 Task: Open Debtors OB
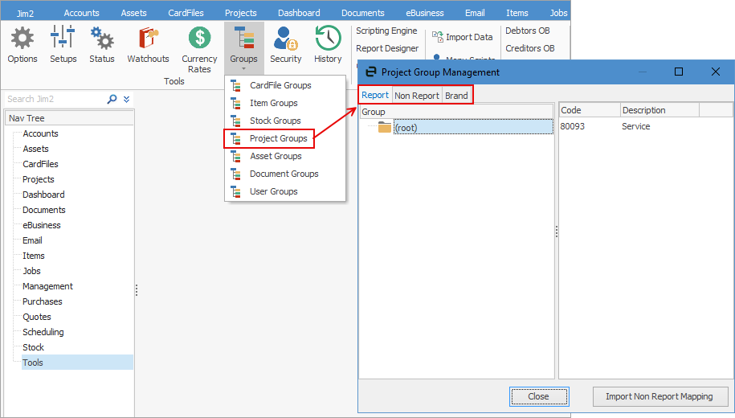(527, 31)
